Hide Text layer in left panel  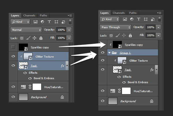13,65
